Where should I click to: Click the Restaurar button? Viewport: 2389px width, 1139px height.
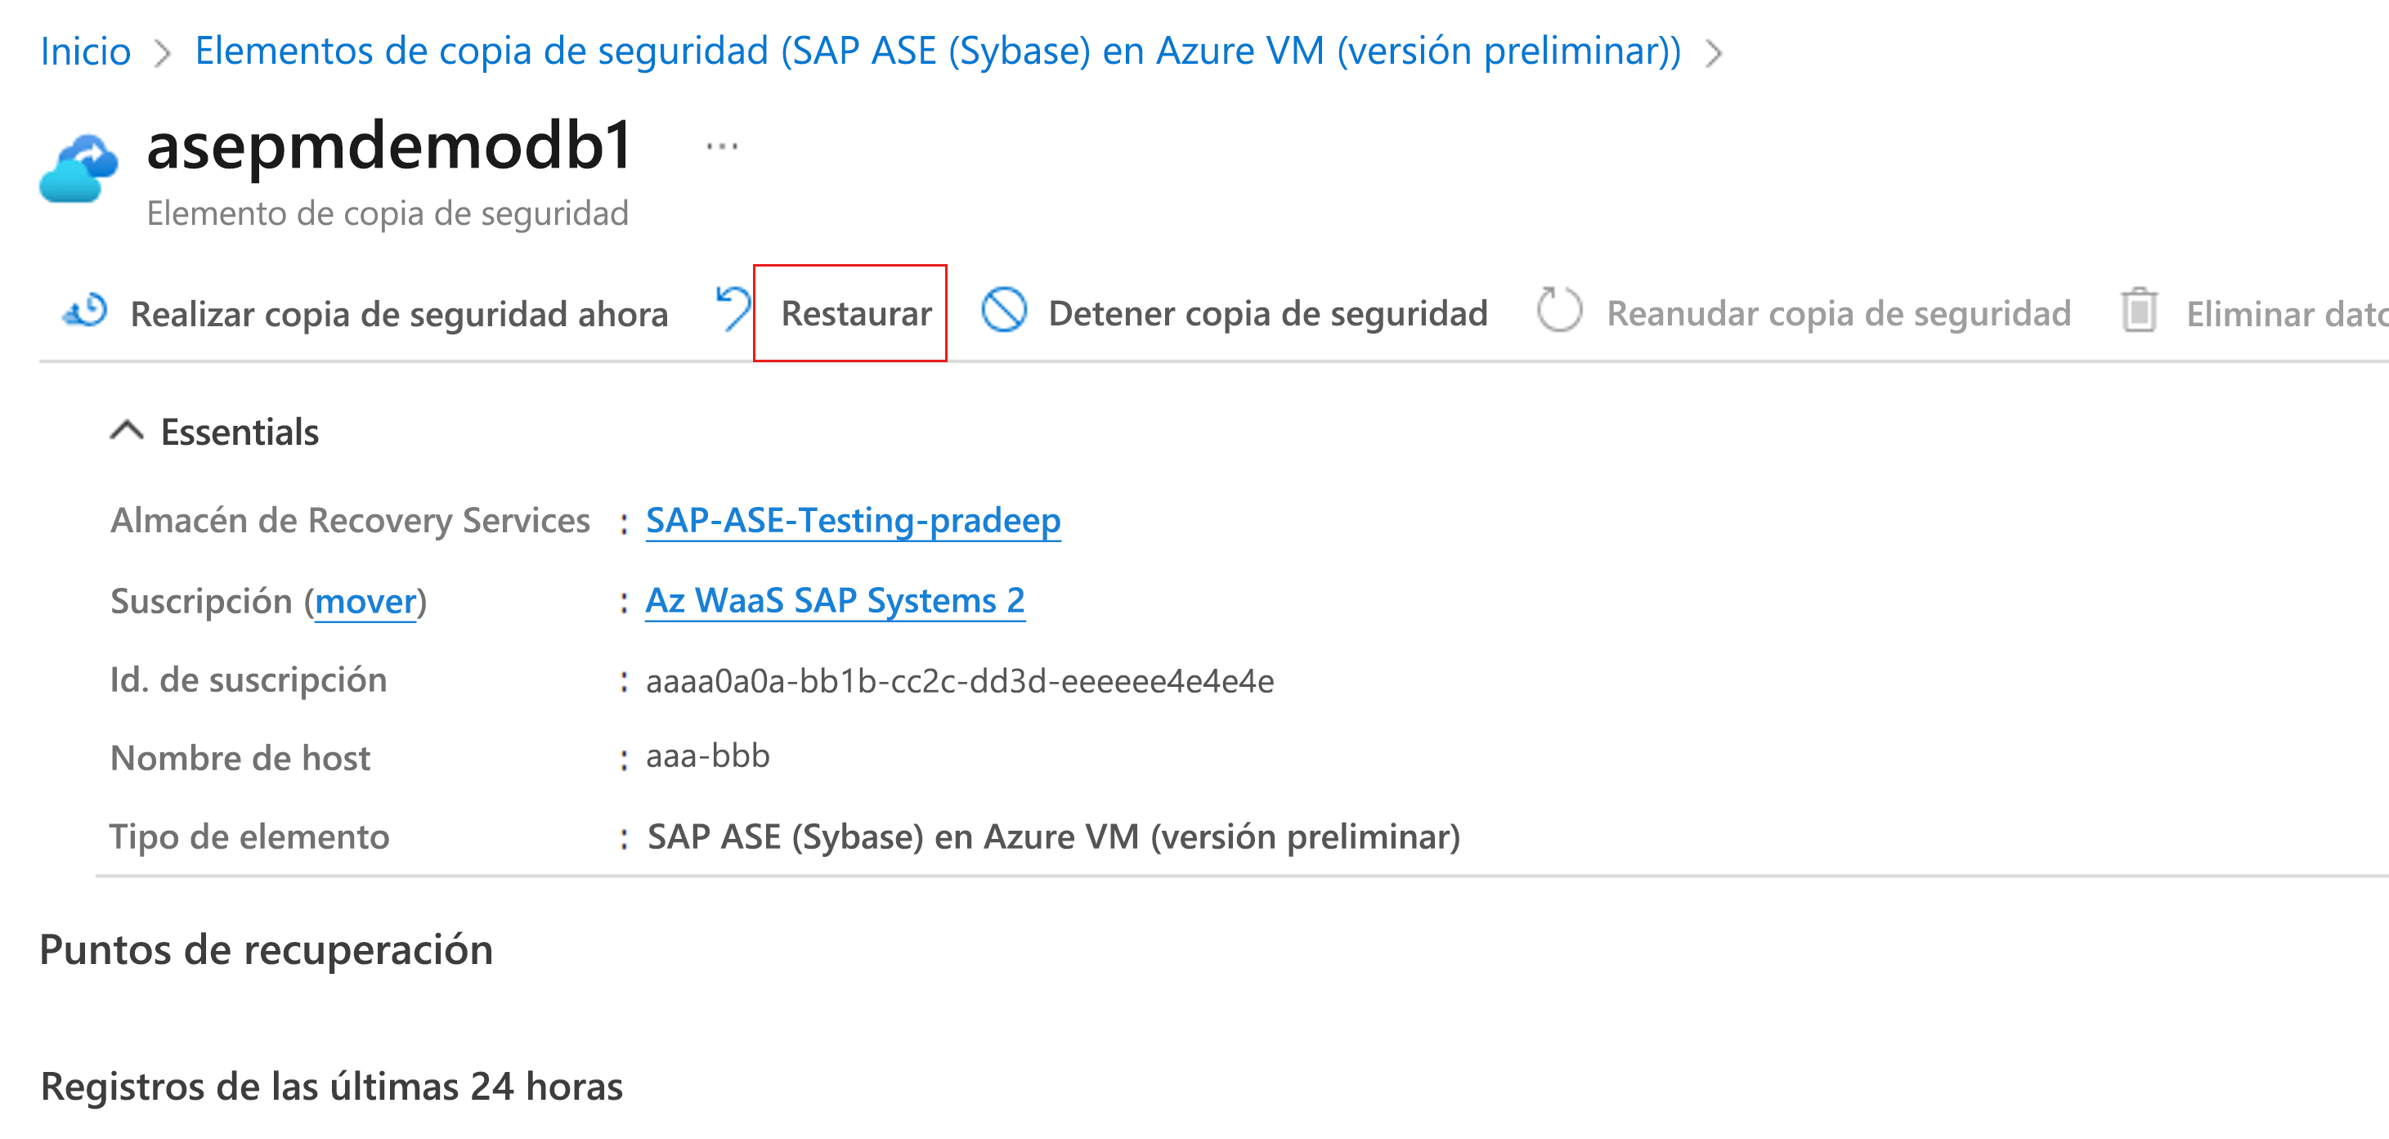[x=855, y=313]
